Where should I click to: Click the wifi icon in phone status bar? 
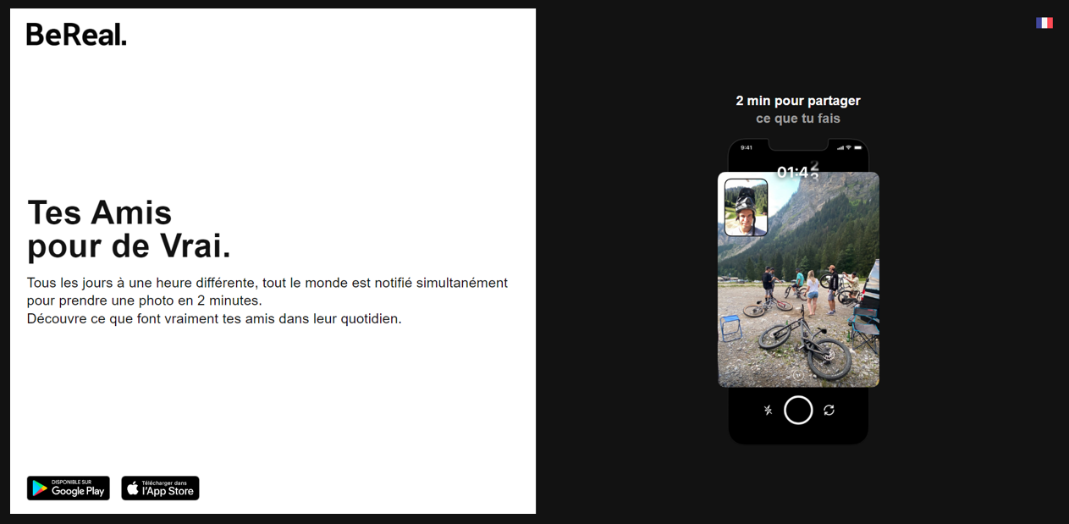pos(848,147)
